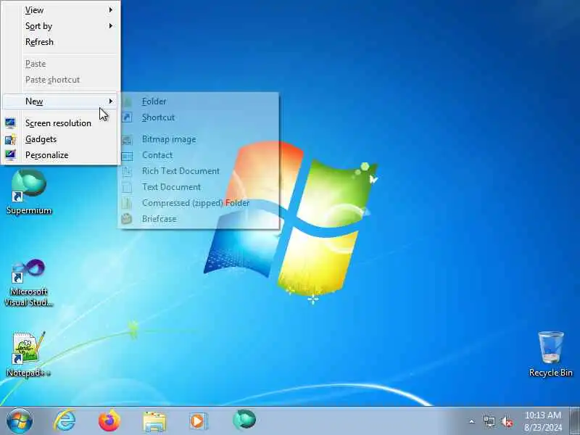Click the Bitmap image item icon

[x=127, y=139]
